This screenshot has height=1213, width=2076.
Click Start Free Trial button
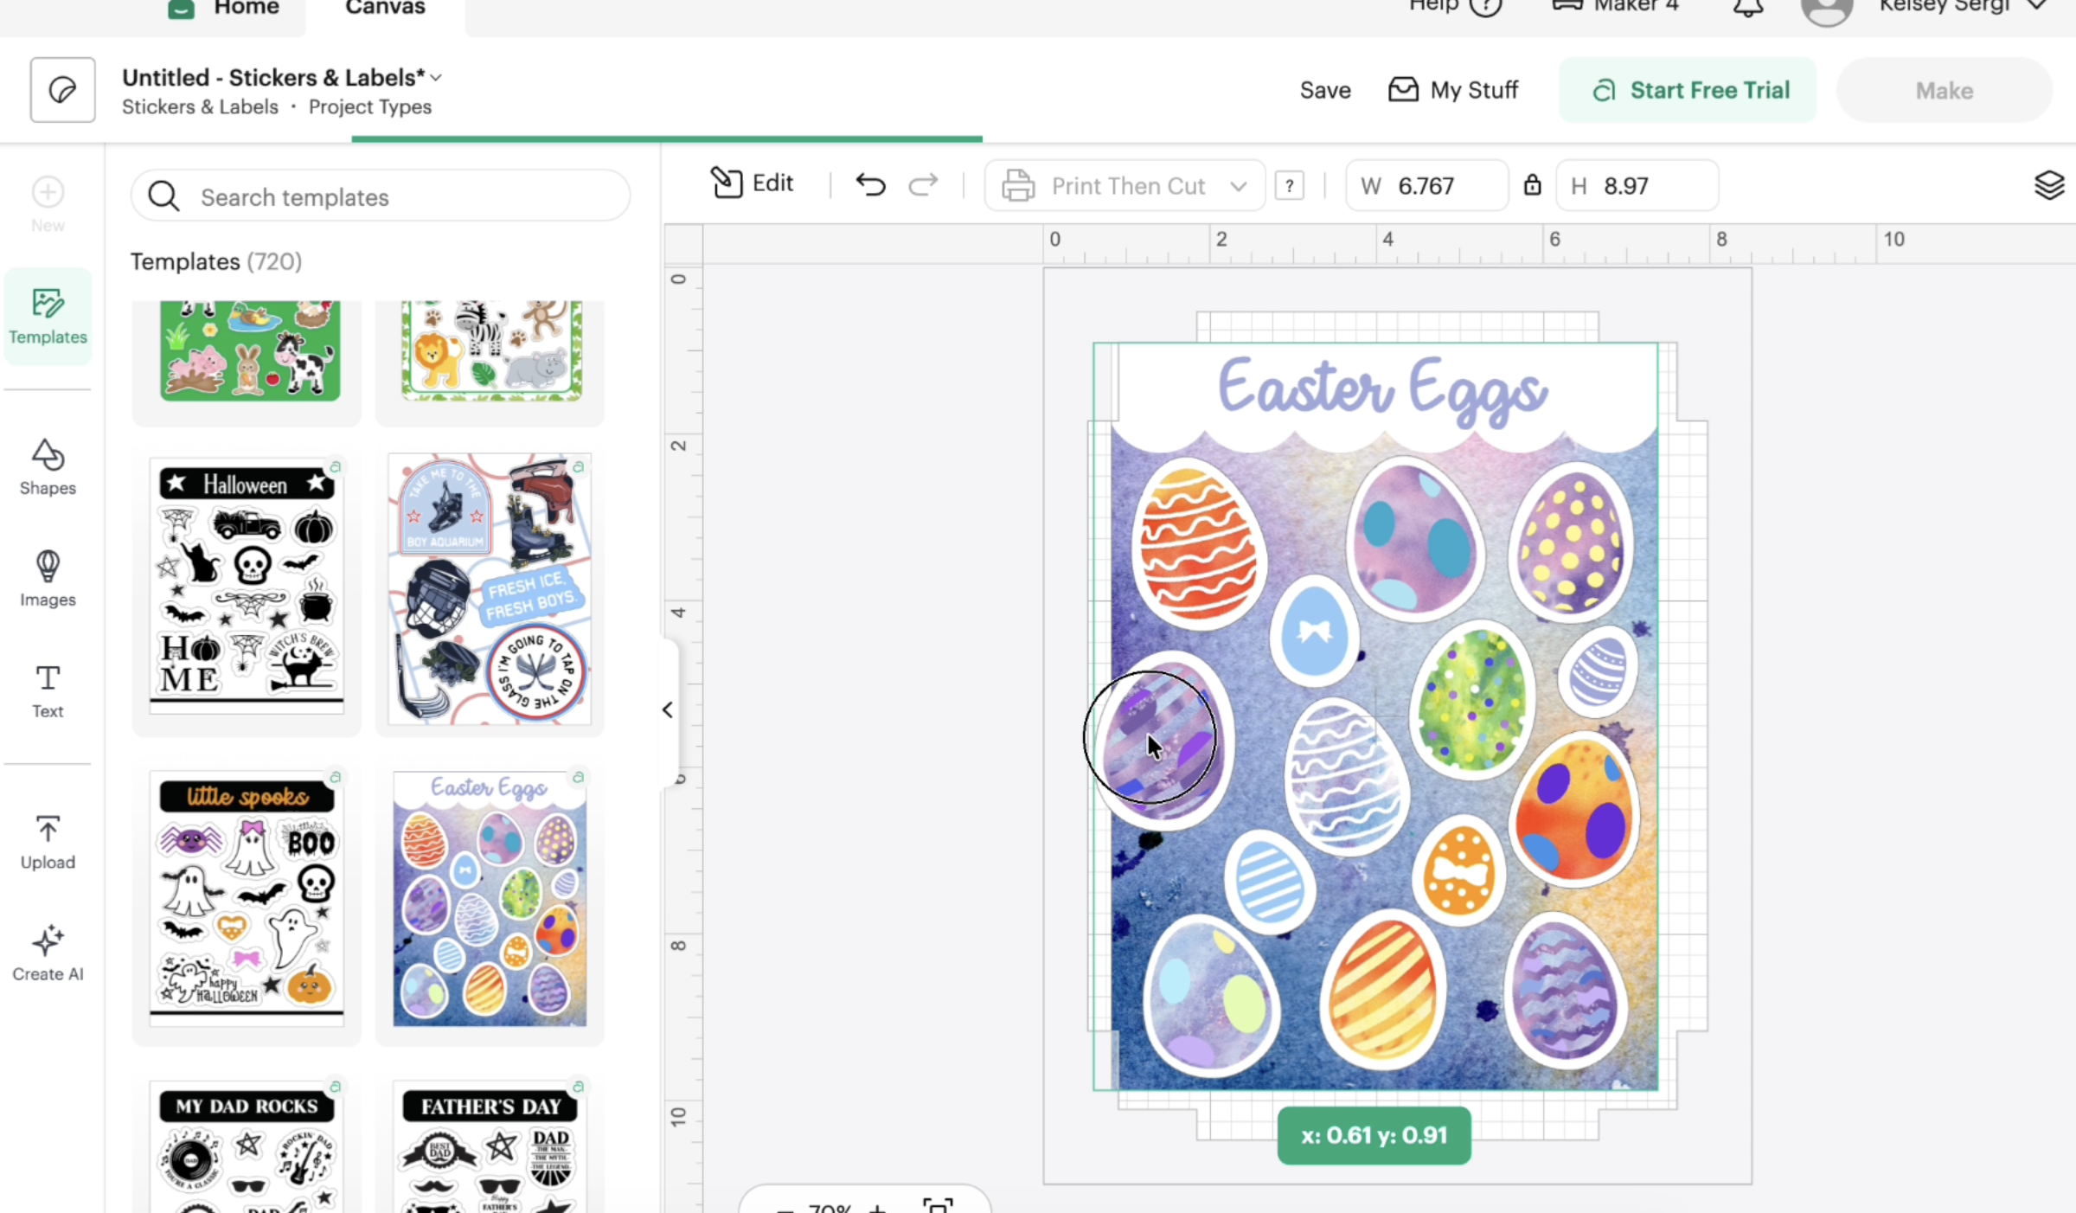tap(1687, 90)
